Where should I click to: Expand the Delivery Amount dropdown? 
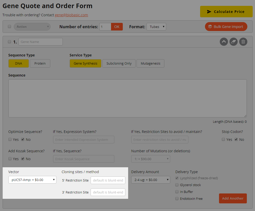pyautogui.click(x=151, y=180)
